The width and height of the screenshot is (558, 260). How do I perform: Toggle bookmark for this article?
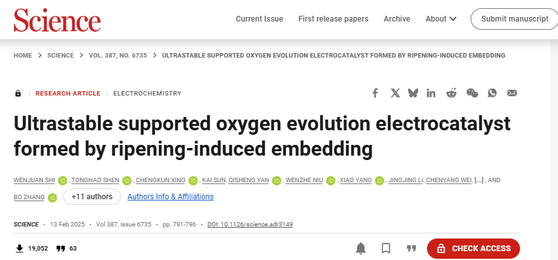tap(386, 248)
